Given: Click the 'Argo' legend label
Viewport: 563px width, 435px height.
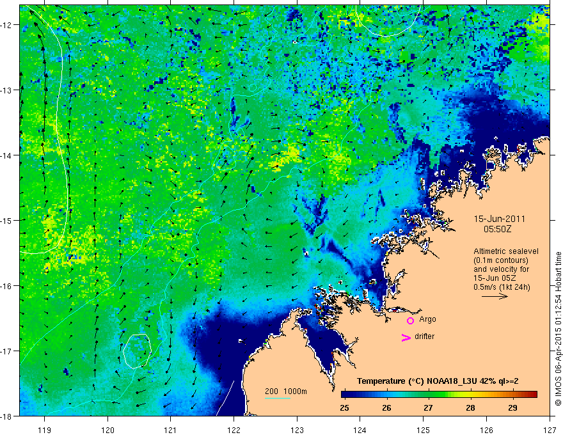Looking at the screenshot, I should tap(427, 319).
